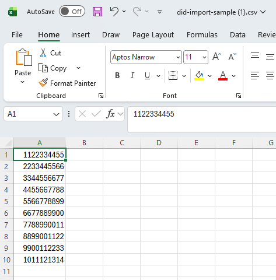Viewport: 276px width, 280px height.
Task: Toggle the AutoSave switch
Action: pyautogui.click(x=72, y=12)
